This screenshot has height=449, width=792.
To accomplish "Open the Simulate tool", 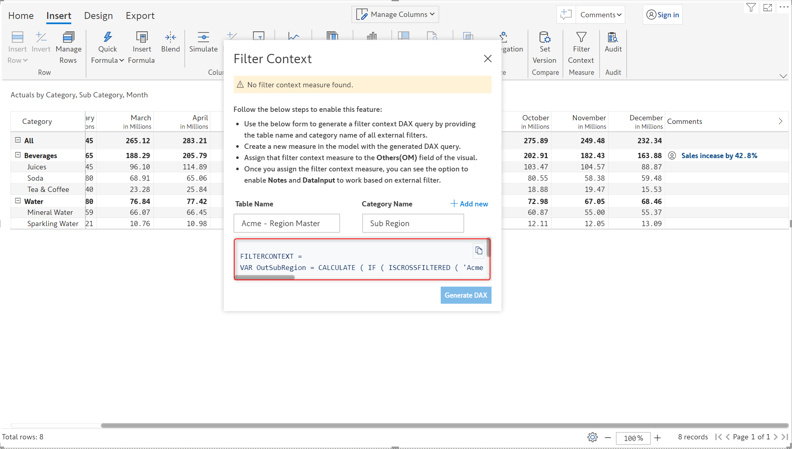I will (203, 42).
